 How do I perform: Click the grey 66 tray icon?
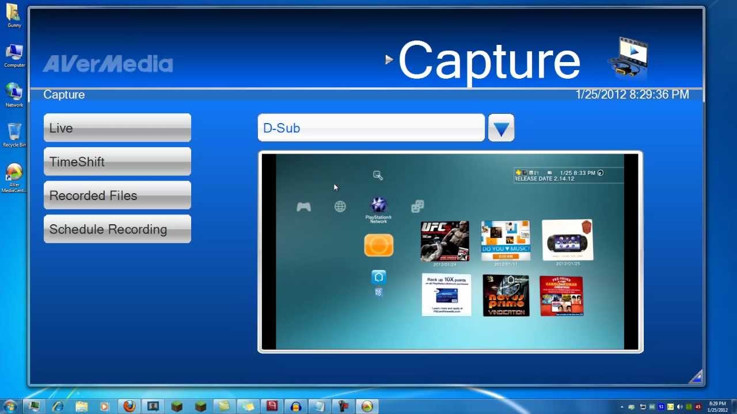tap(652, 407)
